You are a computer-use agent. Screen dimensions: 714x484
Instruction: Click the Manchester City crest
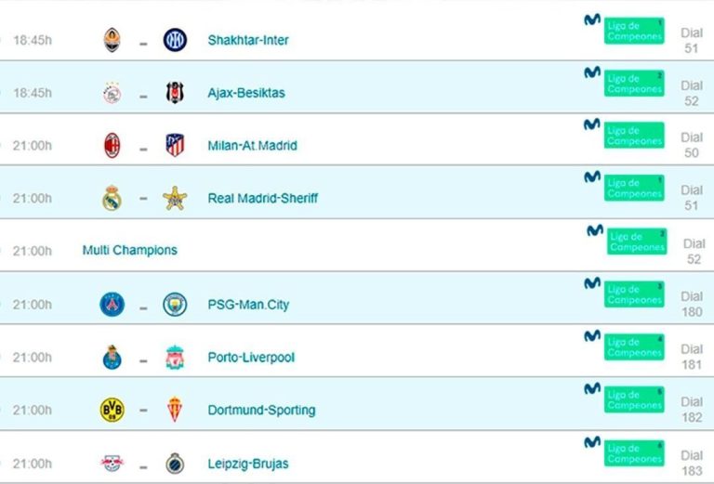click(175, 305)
